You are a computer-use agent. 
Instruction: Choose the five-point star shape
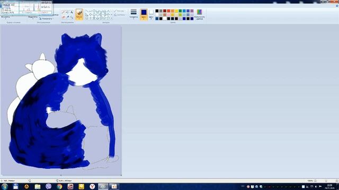[94, 18]
